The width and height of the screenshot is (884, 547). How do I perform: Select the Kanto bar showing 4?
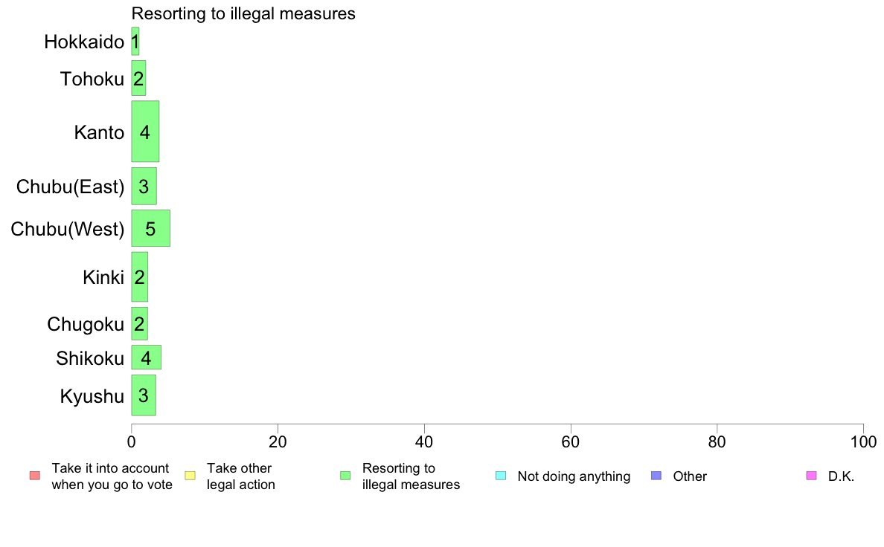145,132
